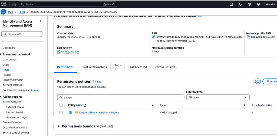Image resolution: width=277 pixels, height=136 pixels.
Task: Click the Search IAM input field
Action: pyautogui.click(x=22, y=34)
